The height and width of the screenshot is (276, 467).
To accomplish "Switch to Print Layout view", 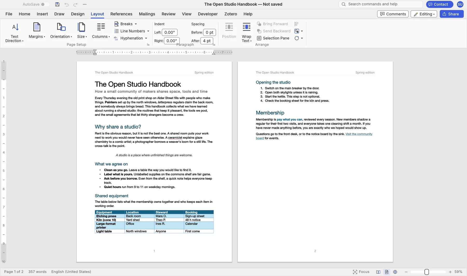I will pyautogui.click(x=387, y=272).
